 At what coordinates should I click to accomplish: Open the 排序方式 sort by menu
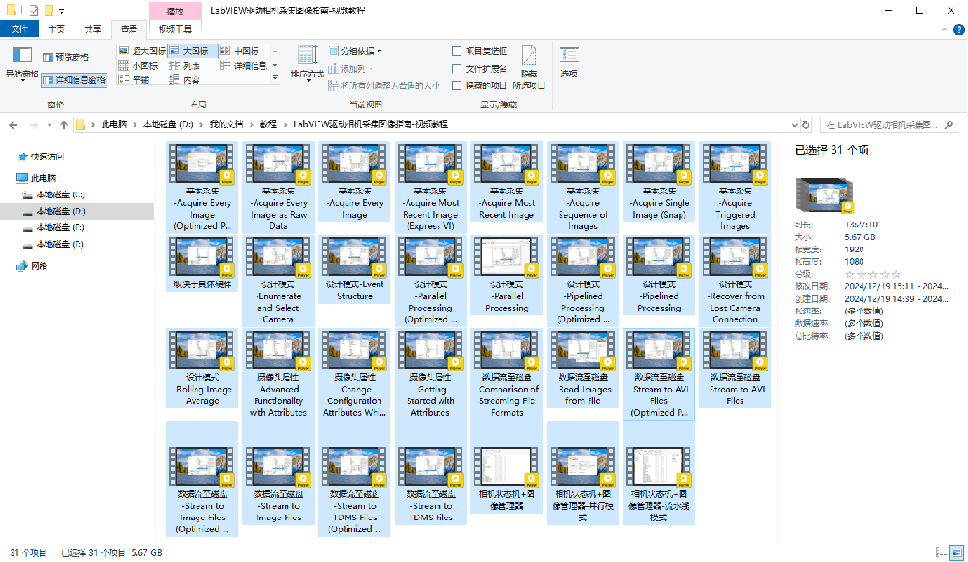pos(308,64)
